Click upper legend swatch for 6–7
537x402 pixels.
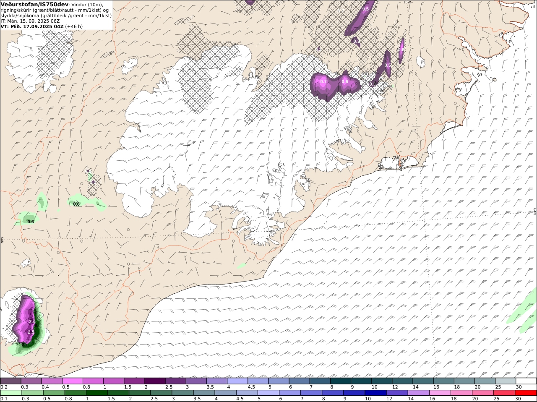(x=299, y=381)
